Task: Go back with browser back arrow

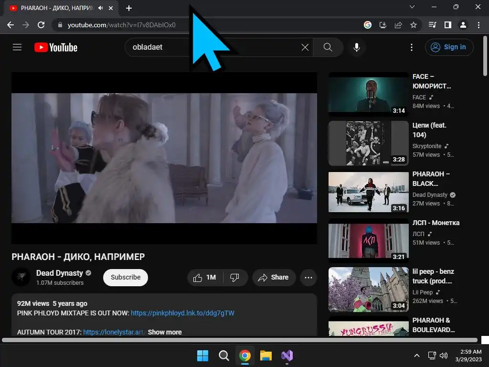Action: point(11,25)
